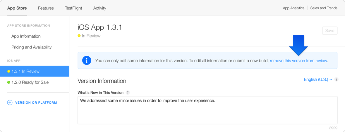Click the APP STORE INFORMATION sidebar header
Screen dimensions: 345x132
(29, 26)
